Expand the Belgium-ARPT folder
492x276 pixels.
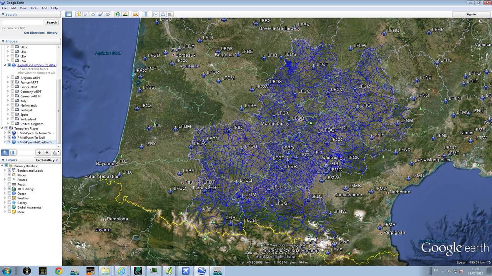pyautogui.click(x=8, y=78)
